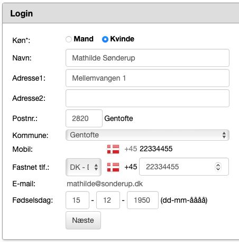This screenshot has width=239, height=242.
Task: Click the Danish flag beside Mobil number
Action: tap(113, 149)
